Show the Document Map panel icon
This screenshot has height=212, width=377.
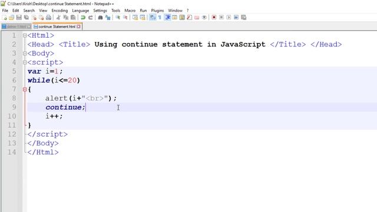tap(182, 18)
